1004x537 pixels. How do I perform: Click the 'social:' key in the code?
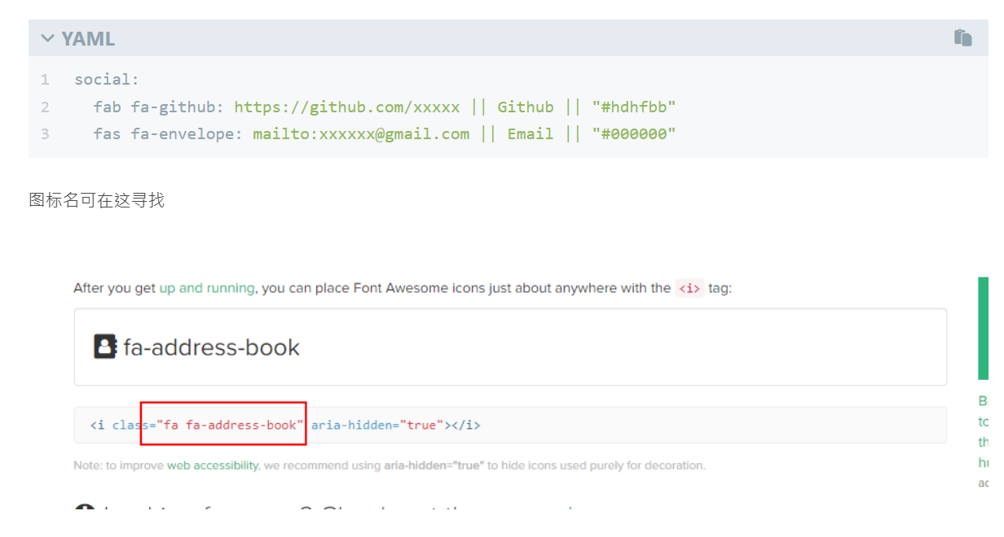[107, 80]
